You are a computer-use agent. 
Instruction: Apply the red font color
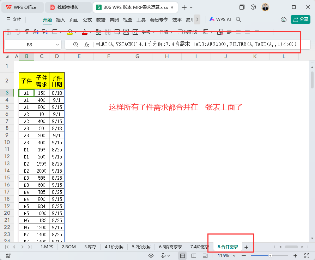pyautogui.click(x=85, y=31)
